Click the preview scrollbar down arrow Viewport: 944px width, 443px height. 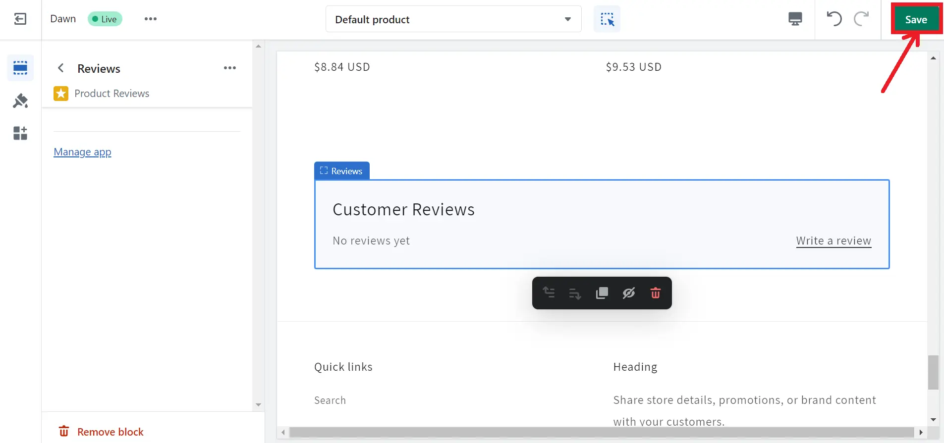(933, 419)
